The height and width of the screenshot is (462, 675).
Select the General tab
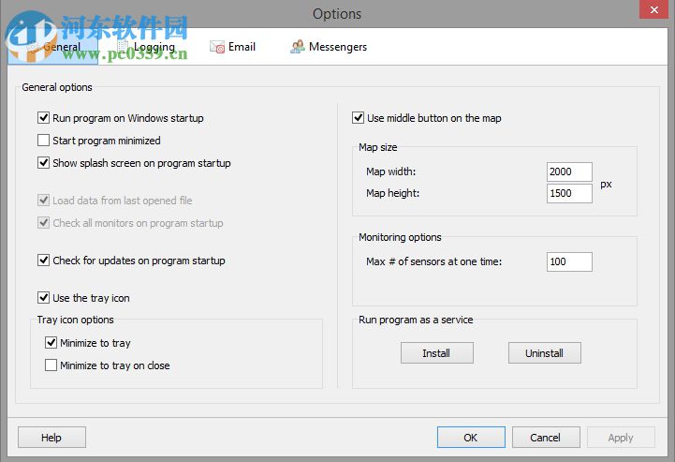[53, 47]
